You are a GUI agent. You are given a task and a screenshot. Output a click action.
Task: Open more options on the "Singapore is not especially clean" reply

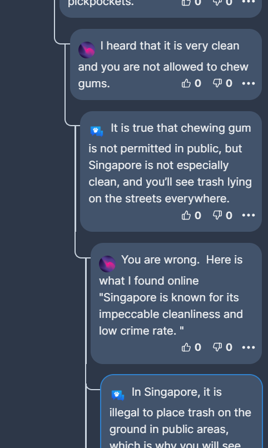point(249,216)
